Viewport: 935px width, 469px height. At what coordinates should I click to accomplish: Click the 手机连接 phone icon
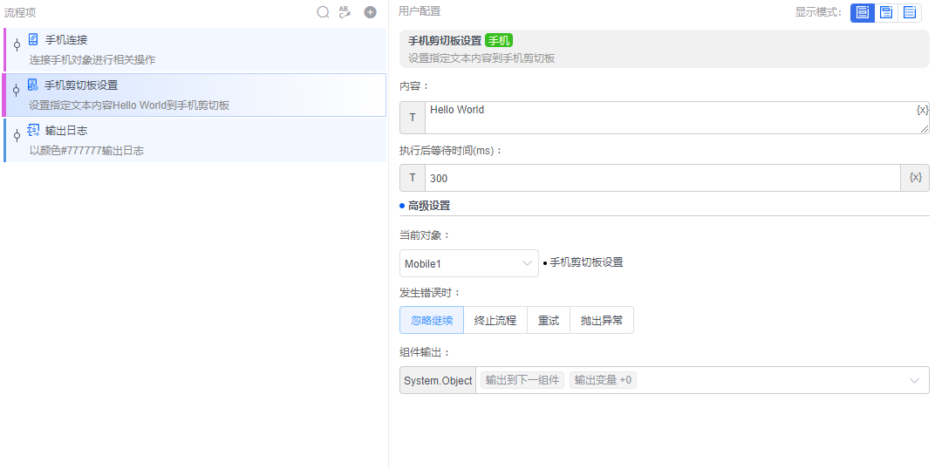pos(33,39)
